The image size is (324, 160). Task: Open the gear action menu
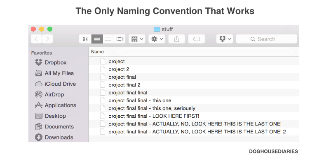pos(157,39)
